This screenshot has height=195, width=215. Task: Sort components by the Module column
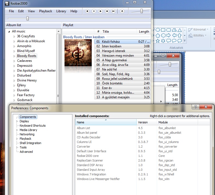click(177, 122)
